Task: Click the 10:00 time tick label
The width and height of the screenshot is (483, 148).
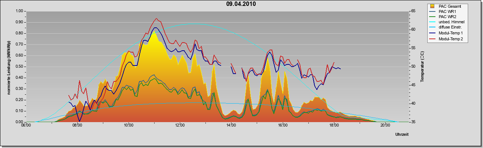Action: tap(129, 125)
